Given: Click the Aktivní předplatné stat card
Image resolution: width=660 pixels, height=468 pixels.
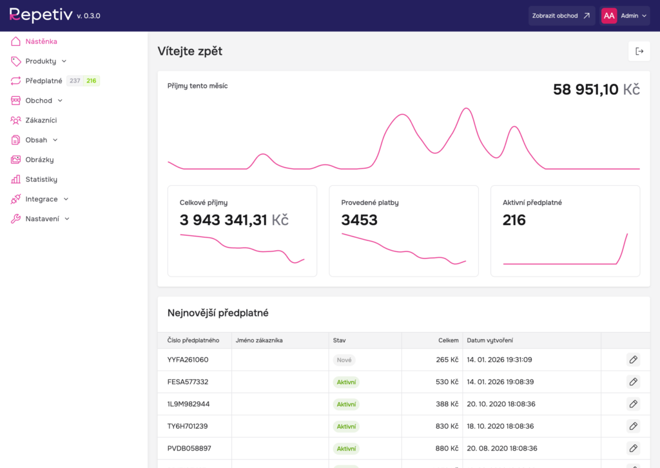Looking at the screenshot, I should click(565, 231).
